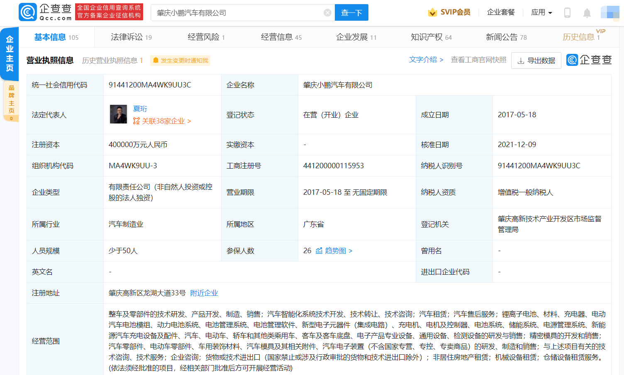This screenshot has height=375, width=624.
Task: Open the 夏珩 name link
Action: pyautogui.click(x=140, y=109)
